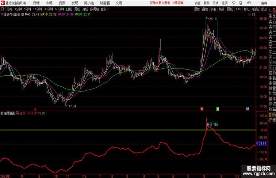The height and width of the screenshot is (178, 276).
Task: Click the 17.04 low price marker
Action: [x=72, y=106]
